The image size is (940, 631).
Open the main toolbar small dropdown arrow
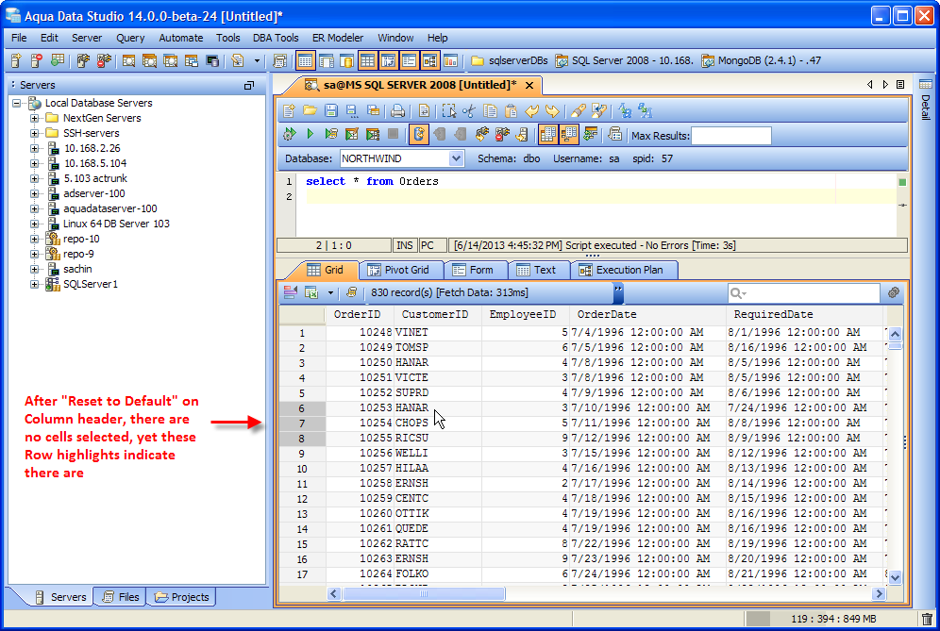point(258,60)
